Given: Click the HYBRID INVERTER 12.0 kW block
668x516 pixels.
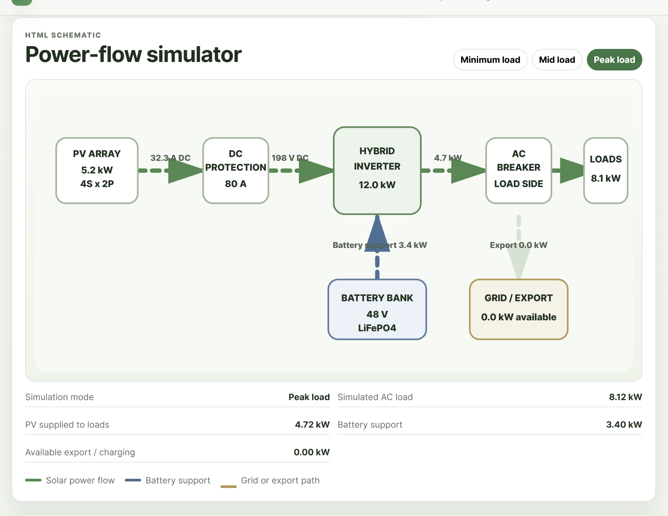Looking at the screenshot, I should pyautogui.click(x=377, y=171).
